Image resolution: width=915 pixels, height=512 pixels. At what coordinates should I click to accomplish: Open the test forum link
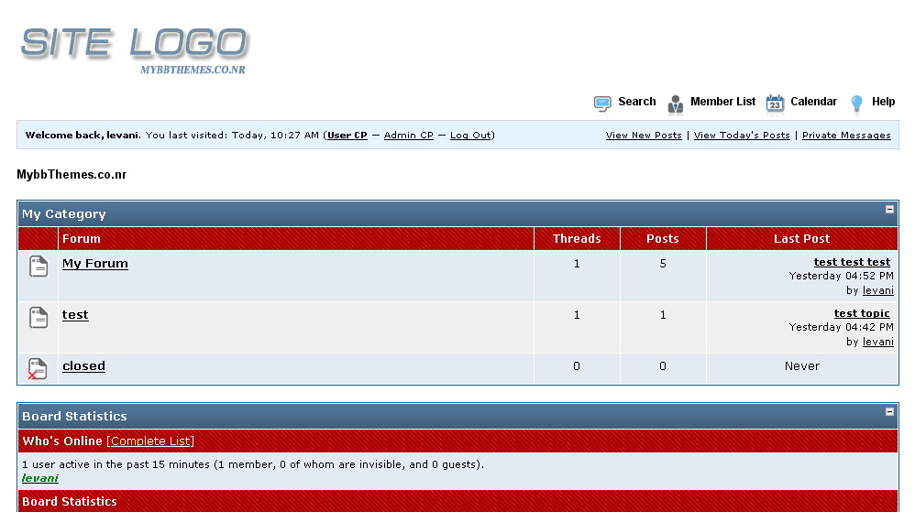[75, 315]
